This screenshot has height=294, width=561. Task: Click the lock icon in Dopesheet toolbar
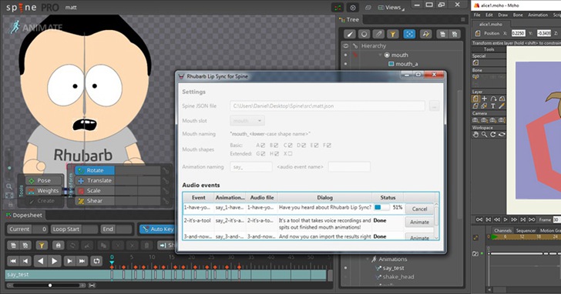[59, 245]
